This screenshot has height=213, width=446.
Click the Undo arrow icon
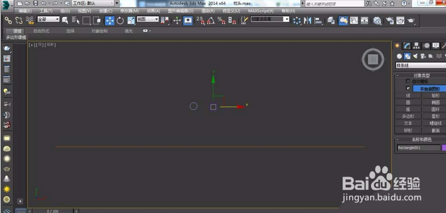(44, 3)
